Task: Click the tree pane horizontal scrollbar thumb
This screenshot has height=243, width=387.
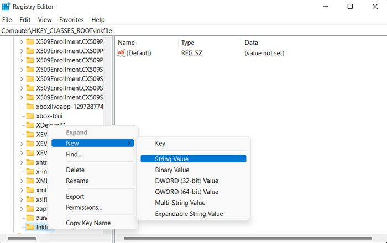Action: tap(22, 239)
